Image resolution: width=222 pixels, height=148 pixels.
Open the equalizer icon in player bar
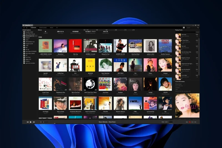187,122
